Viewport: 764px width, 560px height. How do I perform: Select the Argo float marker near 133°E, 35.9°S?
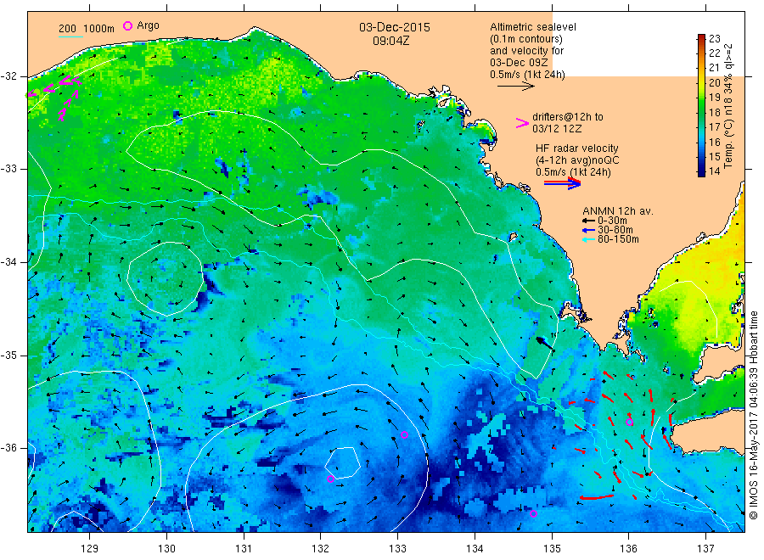coord(404,435)
